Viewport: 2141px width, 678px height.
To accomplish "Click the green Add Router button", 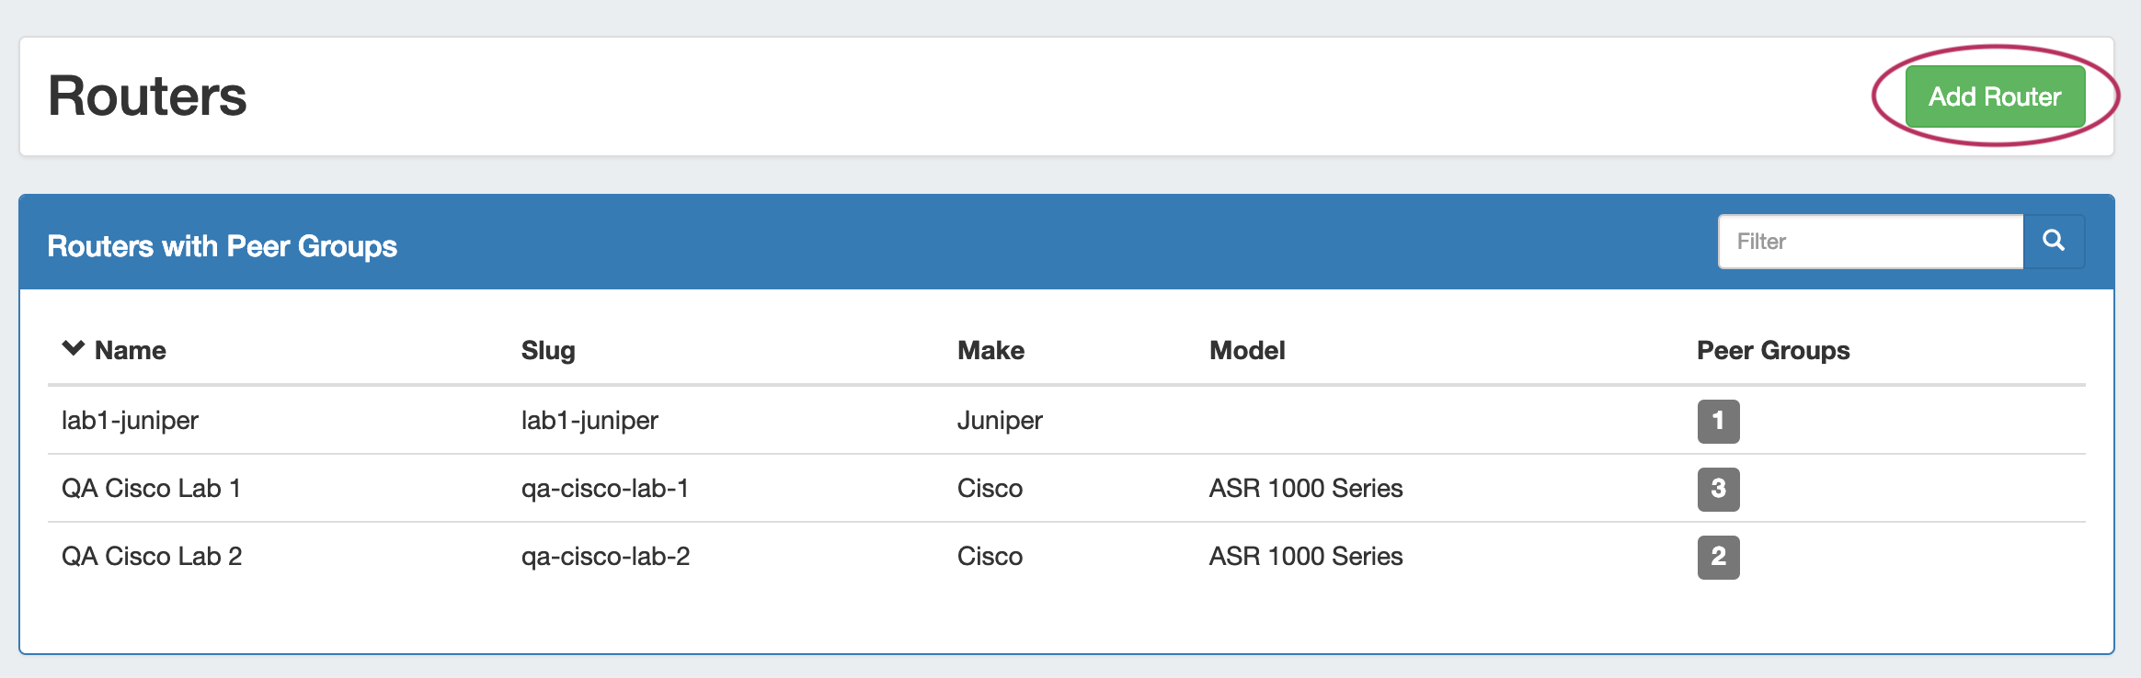I will point(1994,96).
